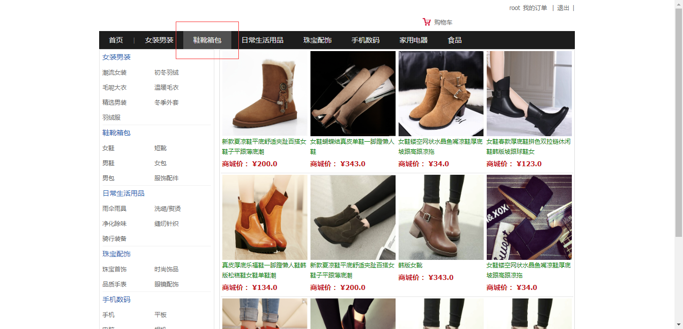The image size is (683, 329).
Task: Choose 眼镜配饰 subcategory
Action: point(166,284)
